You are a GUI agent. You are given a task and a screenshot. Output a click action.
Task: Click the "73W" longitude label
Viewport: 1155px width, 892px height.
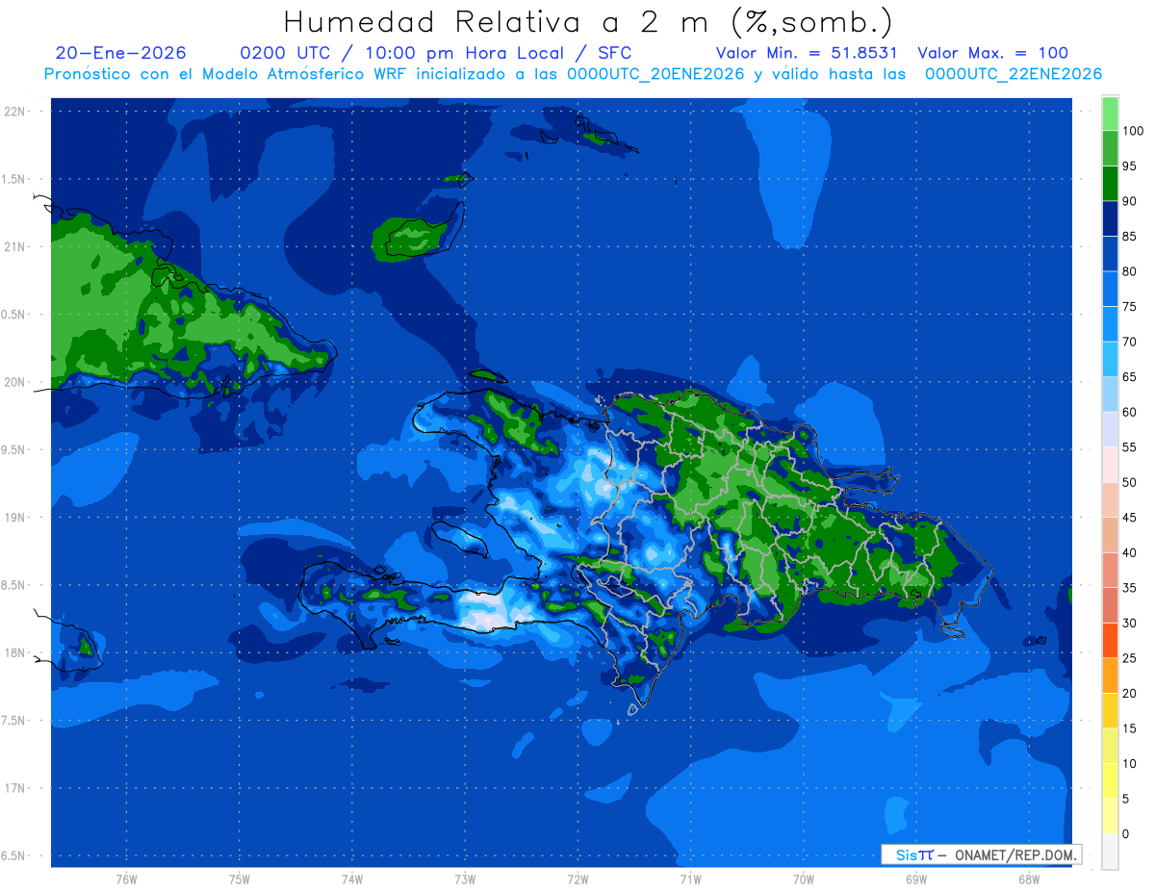465,879
